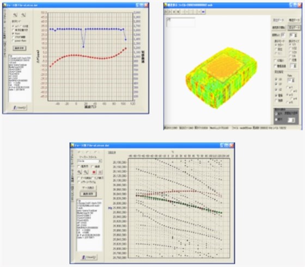Click the first toolbar icon in the 3D viewer window

[166, 12]
